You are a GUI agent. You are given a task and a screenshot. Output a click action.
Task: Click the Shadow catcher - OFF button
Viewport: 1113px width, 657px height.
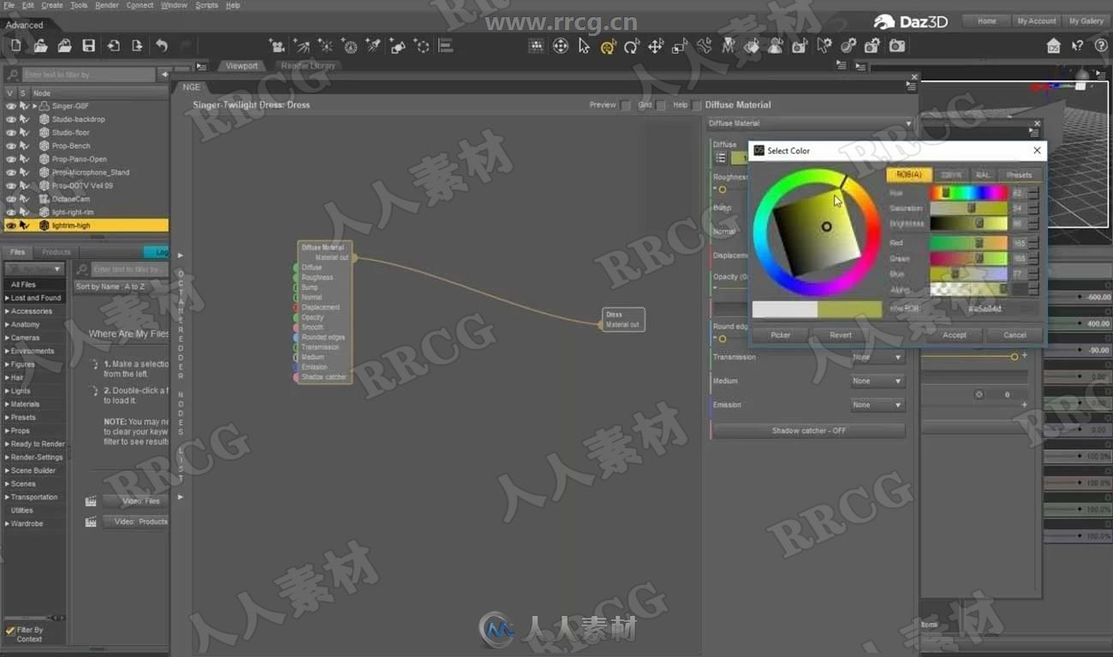click(x=809, y=431)
